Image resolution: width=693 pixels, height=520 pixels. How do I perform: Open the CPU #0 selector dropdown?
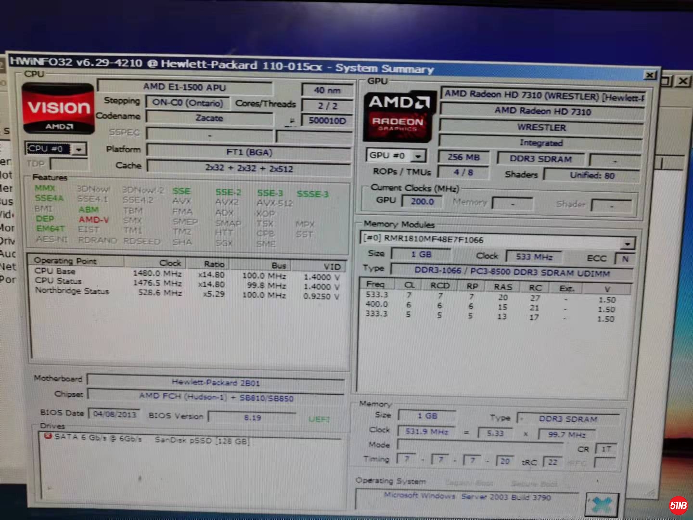pos(78,149)
